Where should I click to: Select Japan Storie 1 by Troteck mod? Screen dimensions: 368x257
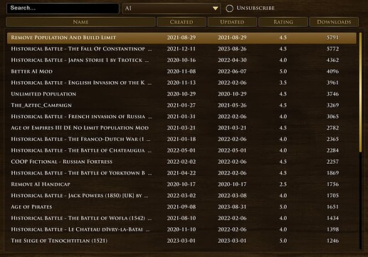click(x=182, y=61)
